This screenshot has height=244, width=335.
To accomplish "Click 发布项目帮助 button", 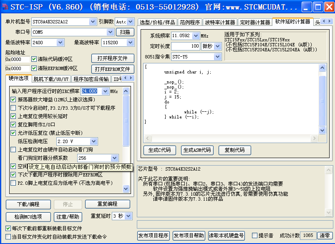I will point(189,236).
